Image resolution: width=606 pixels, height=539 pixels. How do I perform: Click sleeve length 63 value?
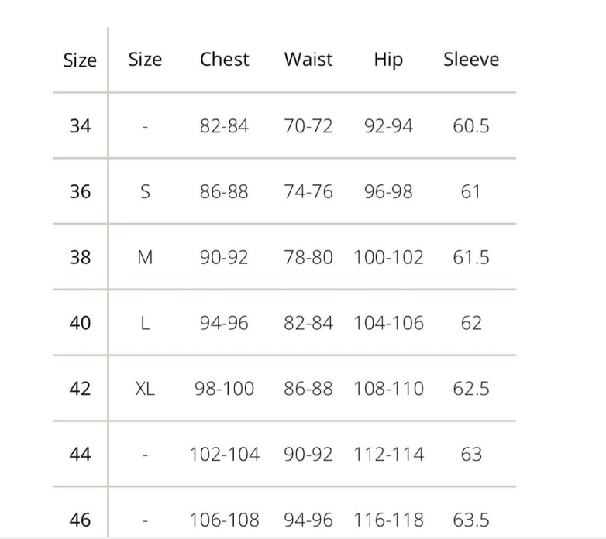471,455
